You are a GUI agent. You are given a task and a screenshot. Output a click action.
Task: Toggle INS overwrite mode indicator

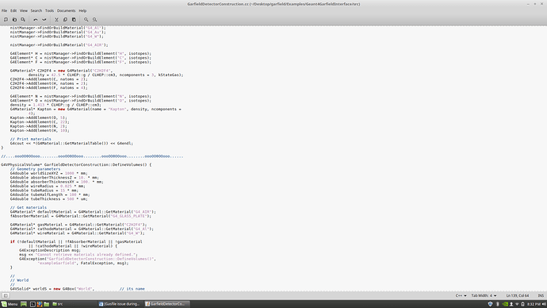(541, 295)
